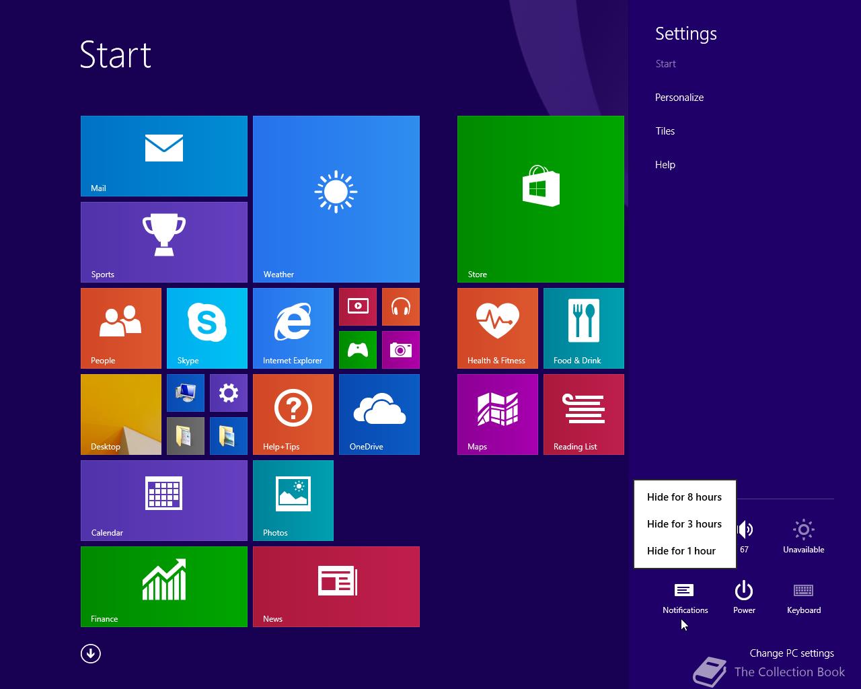Open Internet Explorer tile
This screenshot has height=689, width=861.
(293, 328)
